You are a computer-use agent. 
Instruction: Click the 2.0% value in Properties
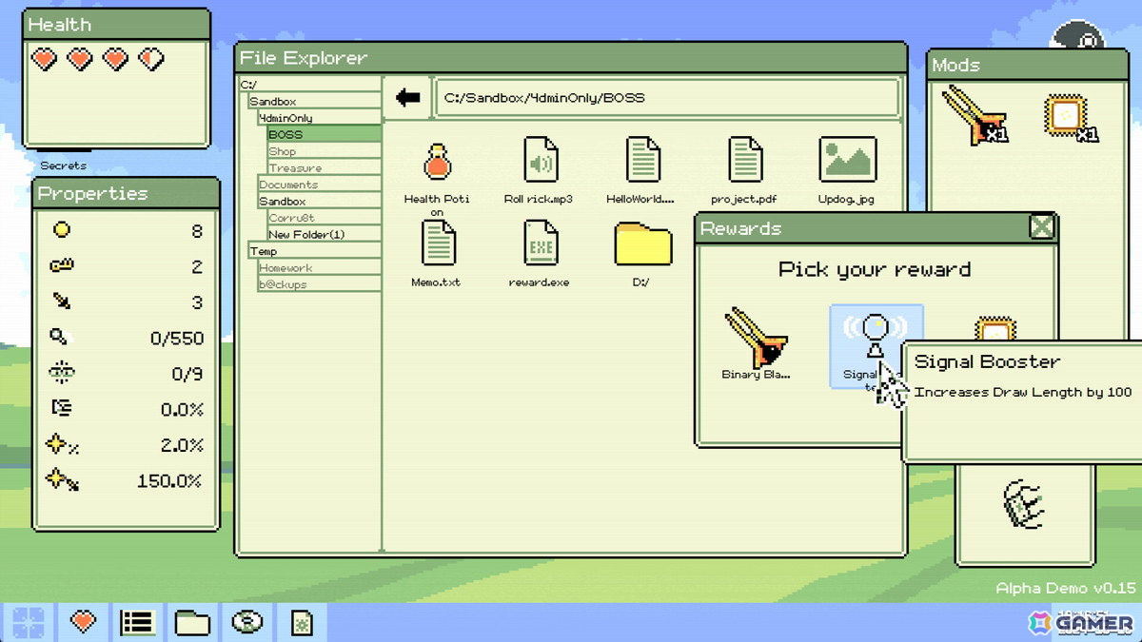pyautogui.click(x=181, y=445)
